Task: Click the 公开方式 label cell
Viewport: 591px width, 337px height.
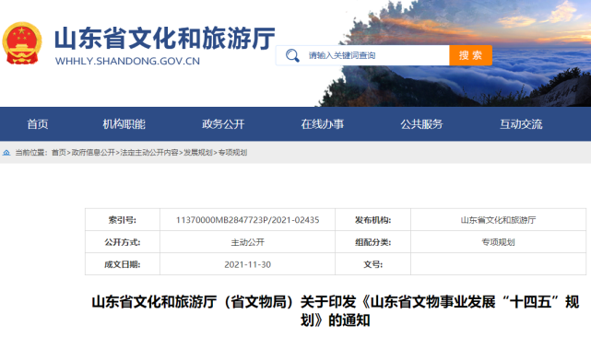Action: (123, 242)
